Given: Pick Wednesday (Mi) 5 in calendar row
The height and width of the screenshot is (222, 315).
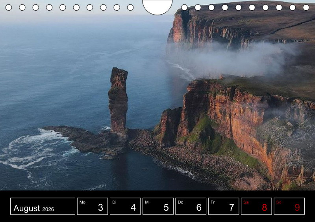Looking at the screenshot, I should (x=157, y=206).
